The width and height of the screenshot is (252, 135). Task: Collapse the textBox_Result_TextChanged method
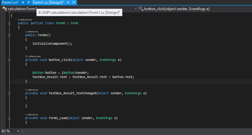[x=9, y=93]
